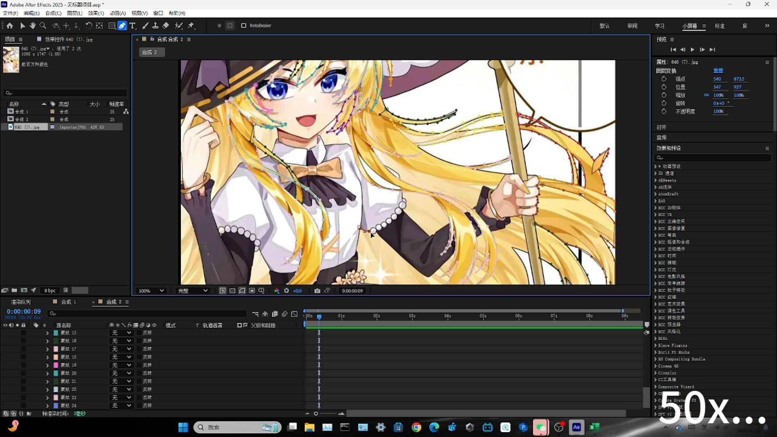Select the Hand tool
This screenshot has height=437, width=777.
point(33,25)
